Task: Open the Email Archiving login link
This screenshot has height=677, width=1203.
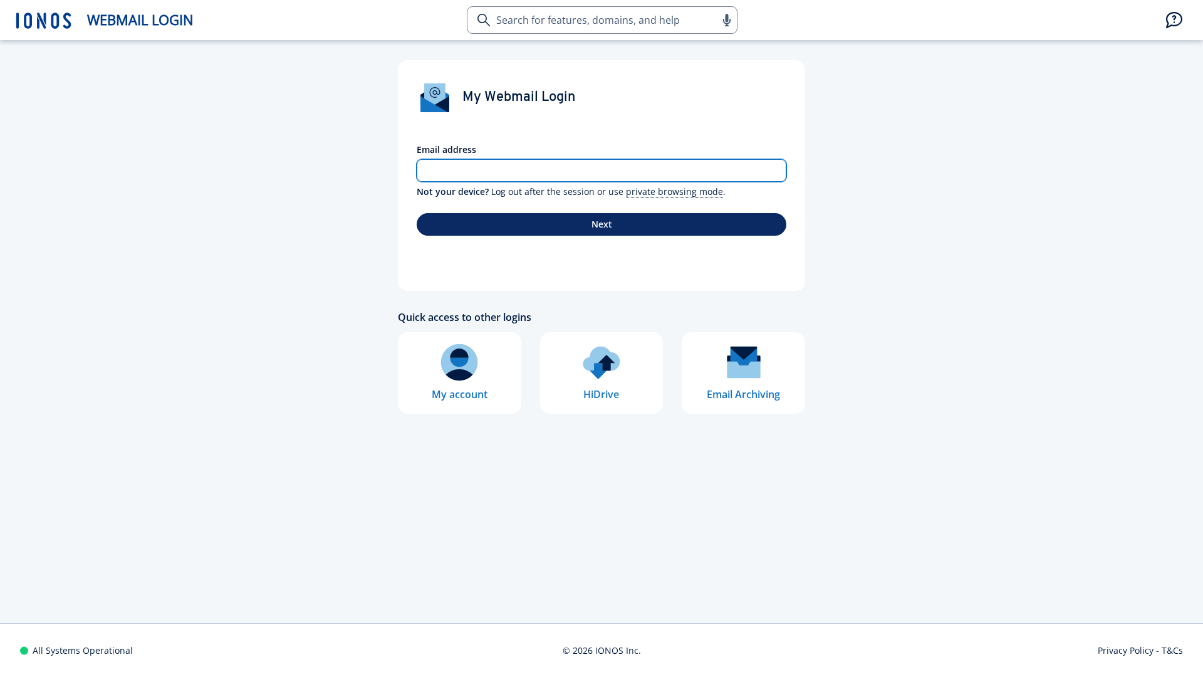Action: [x=744, y=373]
